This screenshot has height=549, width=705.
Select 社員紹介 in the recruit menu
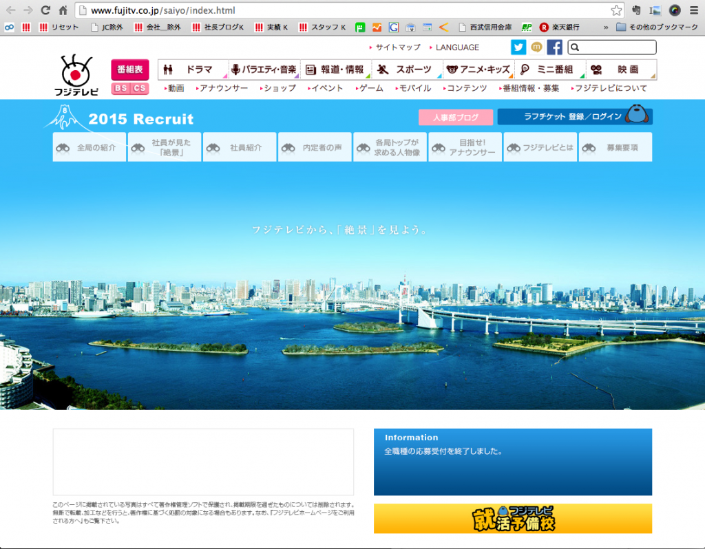[x=240, y=147]
